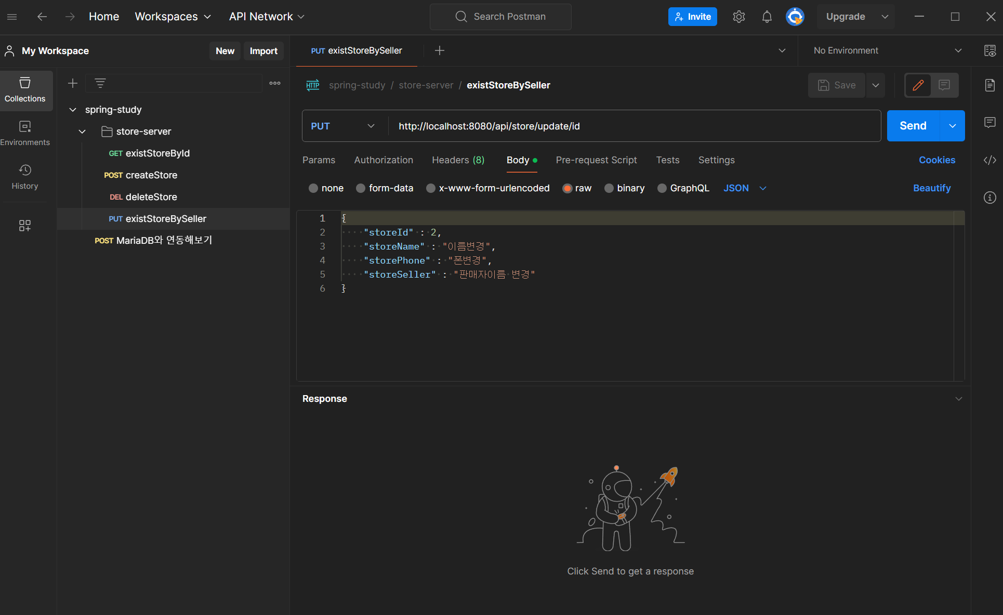Screen dimensions: 1003x615
Task: Select the none body type radio
Action: point(313,188)
